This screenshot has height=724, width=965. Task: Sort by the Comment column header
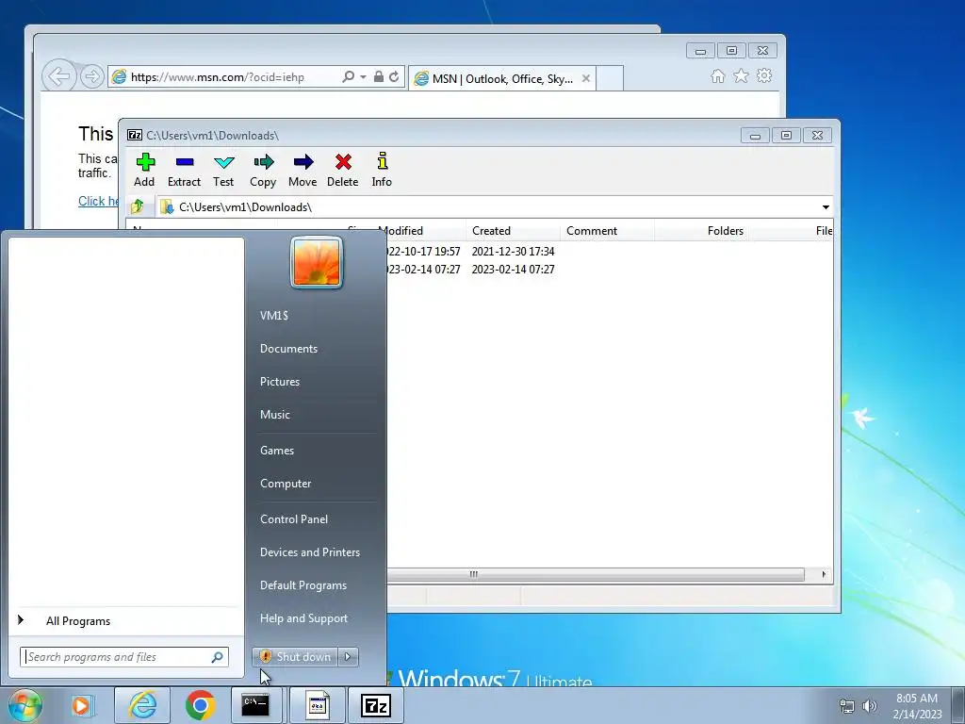(607, 231)
